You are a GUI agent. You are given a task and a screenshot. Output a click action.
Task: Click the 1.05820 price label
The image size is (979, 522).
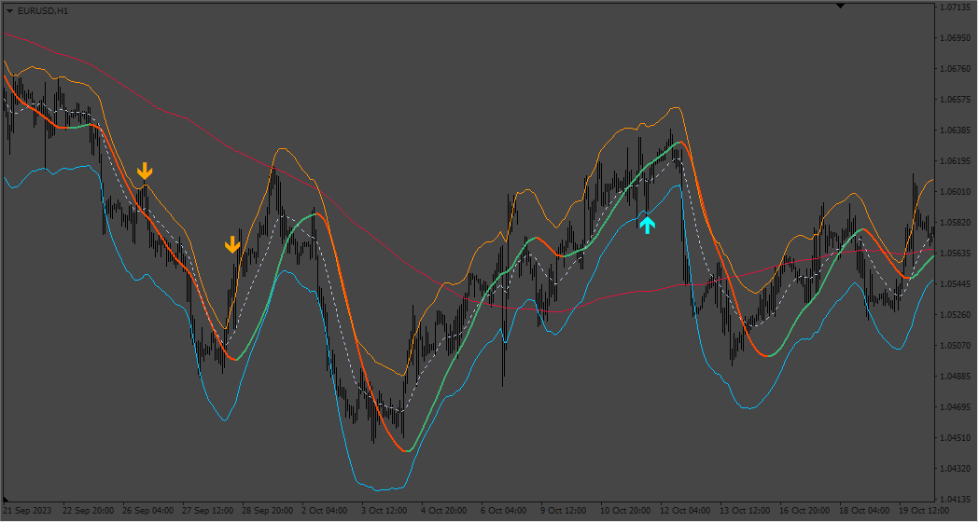pyautogui.click(x=956, y=223)
